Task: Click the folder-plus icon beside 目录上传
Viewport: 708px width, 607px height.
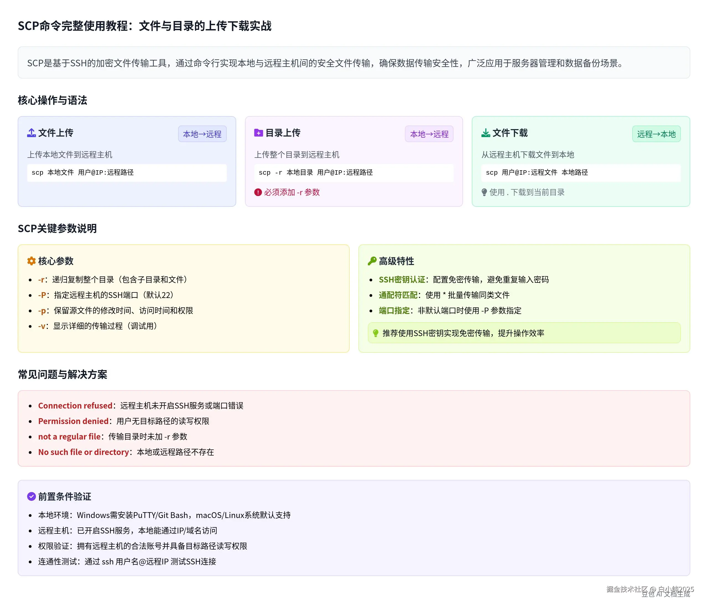Action: click(x=258, y=133)
